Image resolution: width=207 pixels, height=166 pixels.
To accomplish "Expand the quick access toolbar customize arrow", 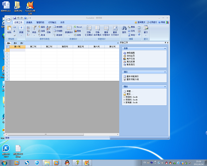I will coord(30,18).
